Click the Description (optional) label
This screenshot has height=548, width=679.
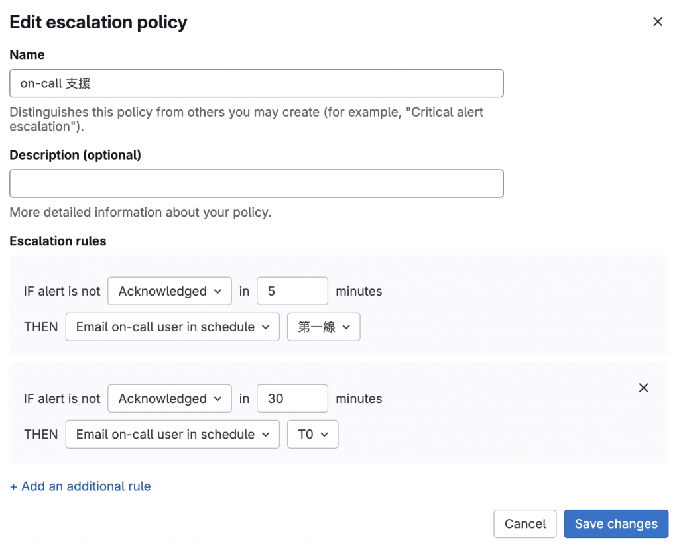pos(75,155)
